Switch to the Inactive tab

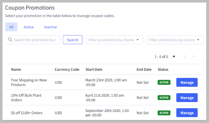(x=50, y=27)
